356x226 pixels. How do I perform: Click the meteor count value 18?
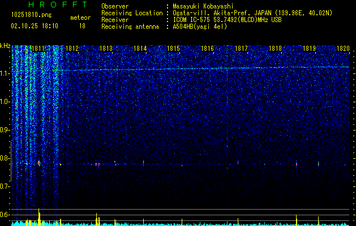tap(82, 26)
